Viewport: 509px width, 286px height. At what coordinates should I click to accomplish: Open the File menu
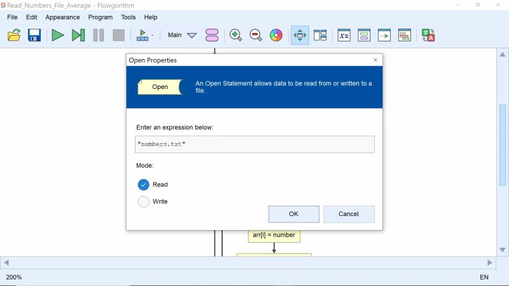click(12, 17)
